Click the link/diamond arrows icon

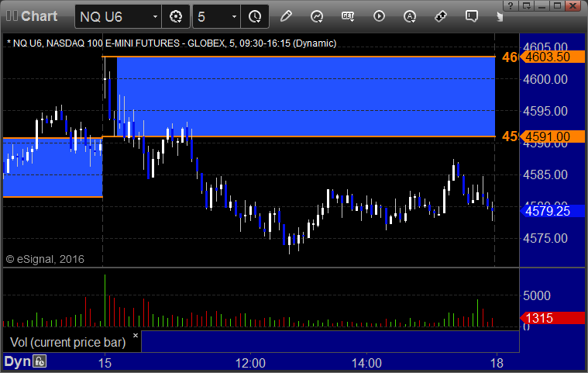[441, 16]
